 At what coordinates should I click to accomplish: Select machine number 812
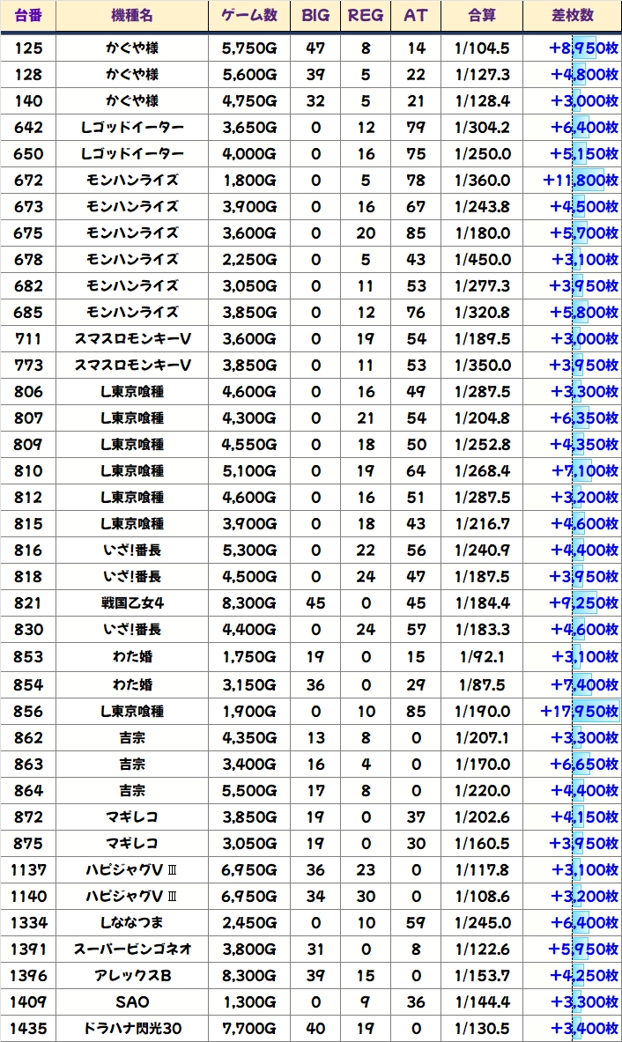click(28, 497)
